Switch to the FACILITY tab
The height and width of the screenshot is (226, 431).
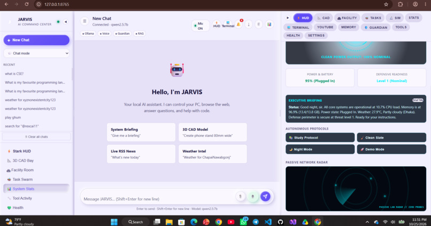[x=347, y=18]
